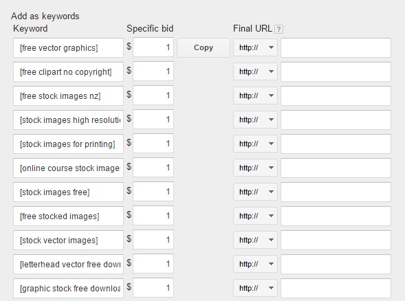Image resolution: width=405 pixels, height=301 pixels.
Task: Select the [free vector graphics] keyword field
Action: 69,47
